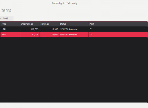Sort by the New Size column header
The height and width of the screenshot is (108, 148).
[x=49, y=24]
